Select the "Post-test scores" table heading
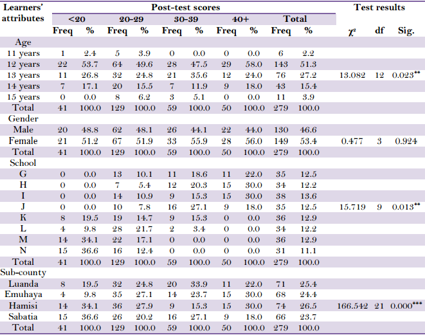 (x=186, y=7)
